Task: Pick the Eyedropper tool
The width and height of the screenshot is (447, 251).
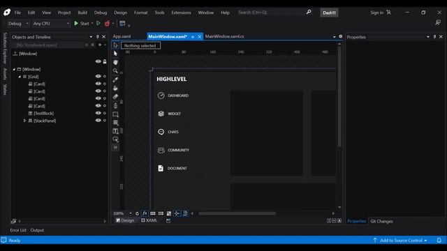Action: pyautogui.click(x=115, y=79)
